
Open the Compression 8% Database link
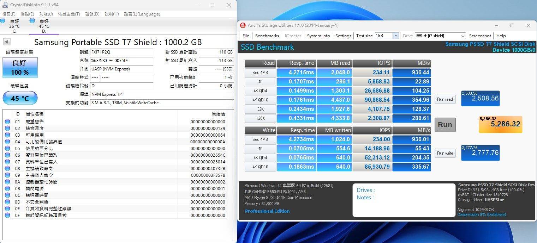click(481, 214)
